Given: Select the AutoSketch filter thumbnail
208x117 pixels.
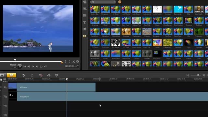Looking at the screenshot, I should coord(157,9).
